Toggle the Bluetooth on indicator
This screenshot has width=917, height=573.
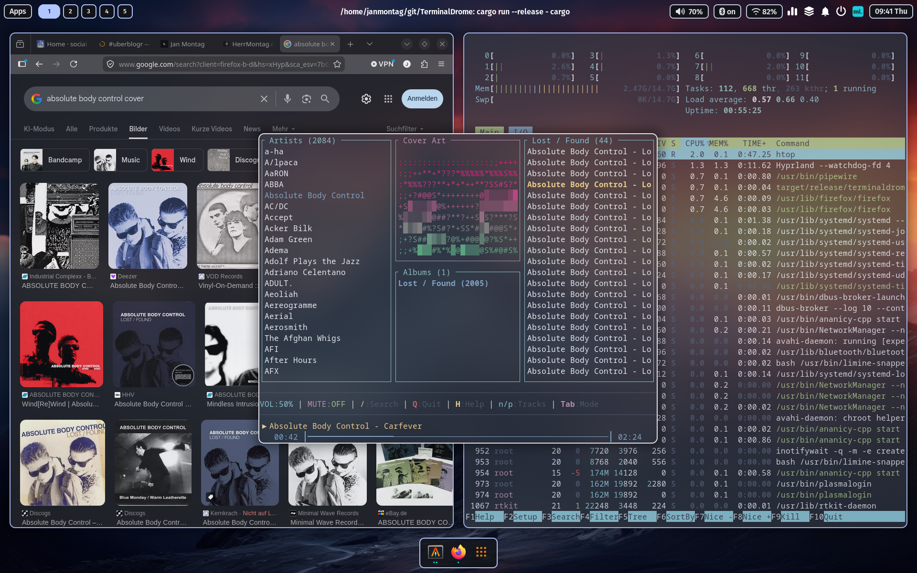727,11
